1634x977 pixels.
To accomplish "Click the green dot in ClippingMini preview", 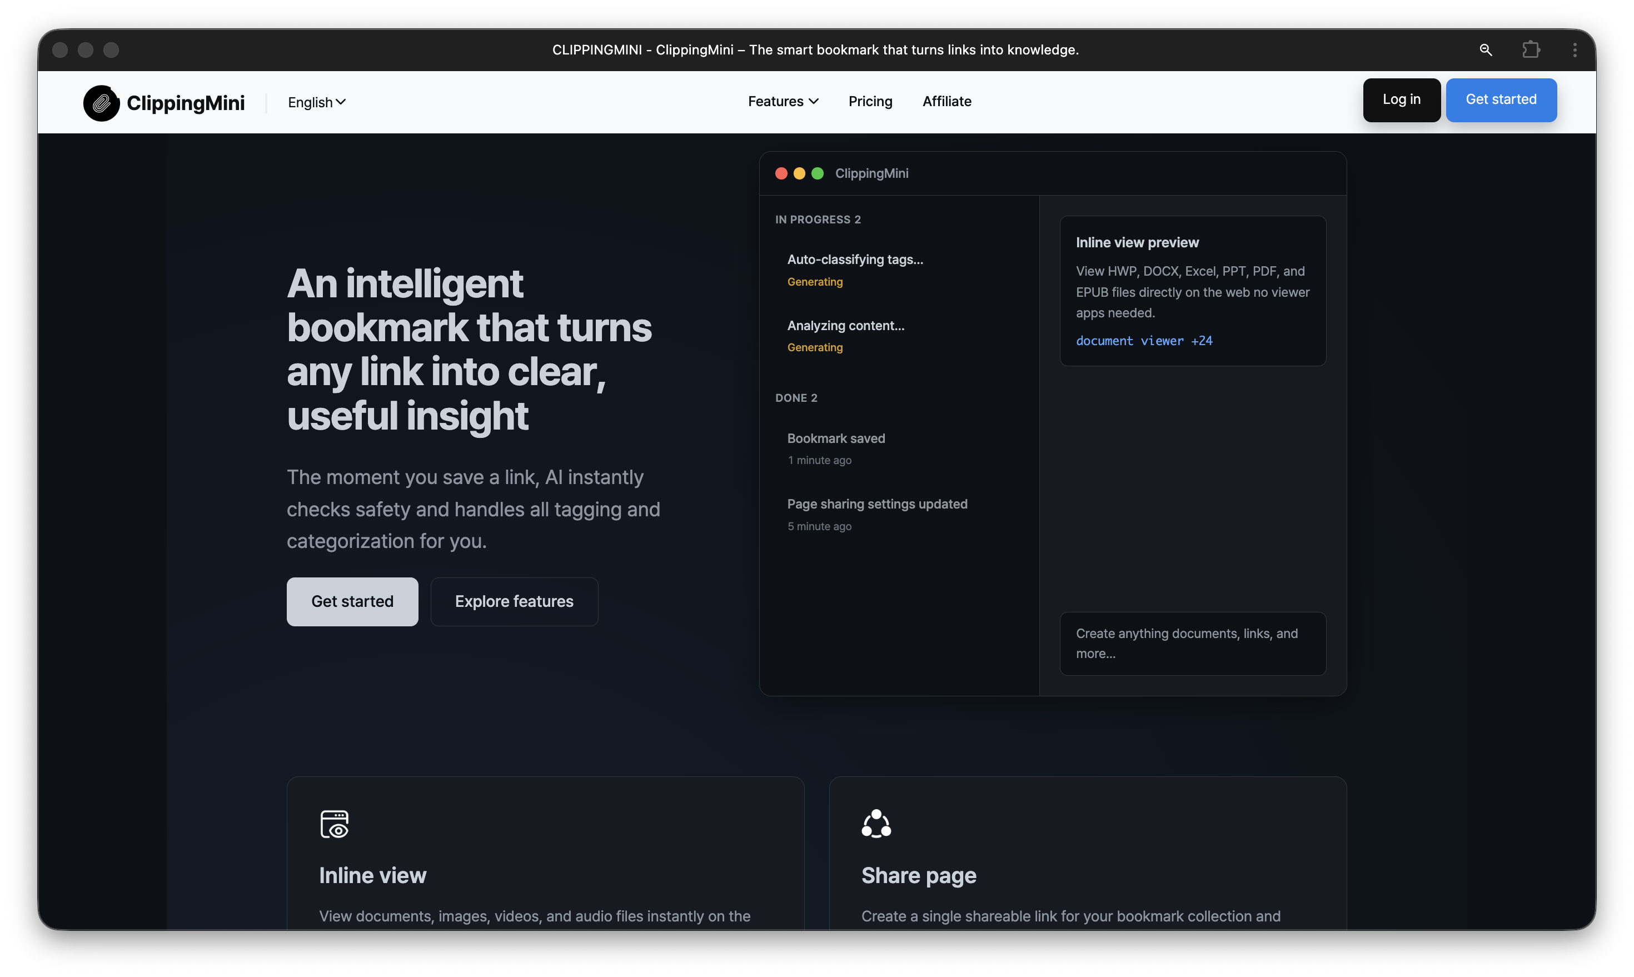I will coord(817,173).
